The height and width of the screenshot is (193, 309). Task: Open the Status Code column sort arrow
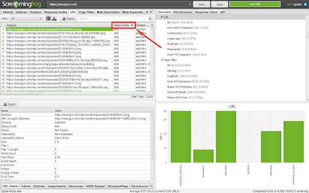[132, 25]
